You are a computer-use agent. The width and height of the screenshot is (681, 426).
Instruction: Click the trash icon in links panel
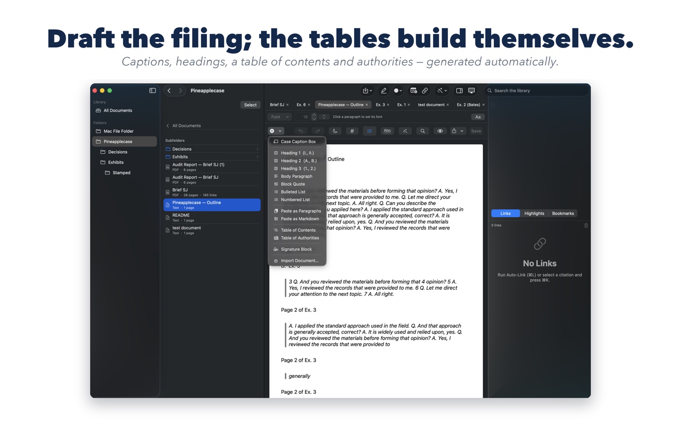coord(586,225)
